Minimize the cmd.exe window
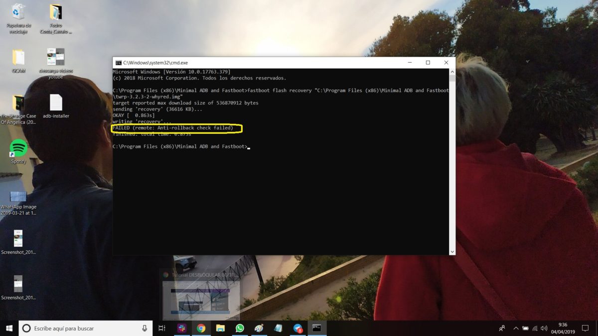Image resolution: width=598 pixels, height=336 pixels. coord(410,63)
